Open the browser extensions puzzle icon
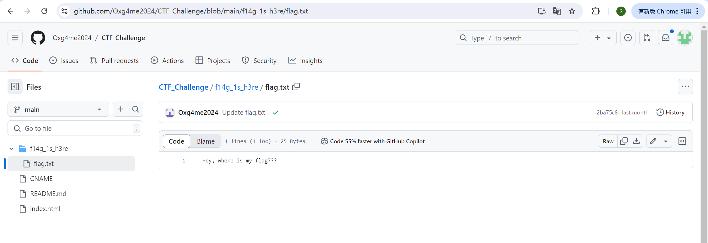 (596, 11)
